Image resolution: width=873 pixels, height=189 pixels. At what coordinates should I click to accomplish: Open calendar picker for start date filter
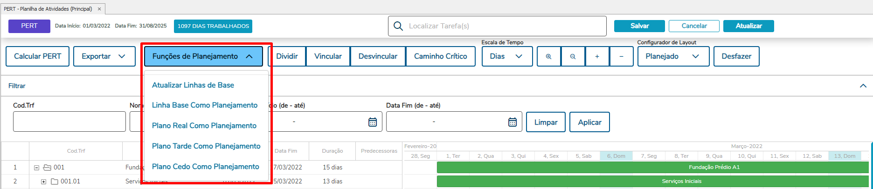(373, 122)
